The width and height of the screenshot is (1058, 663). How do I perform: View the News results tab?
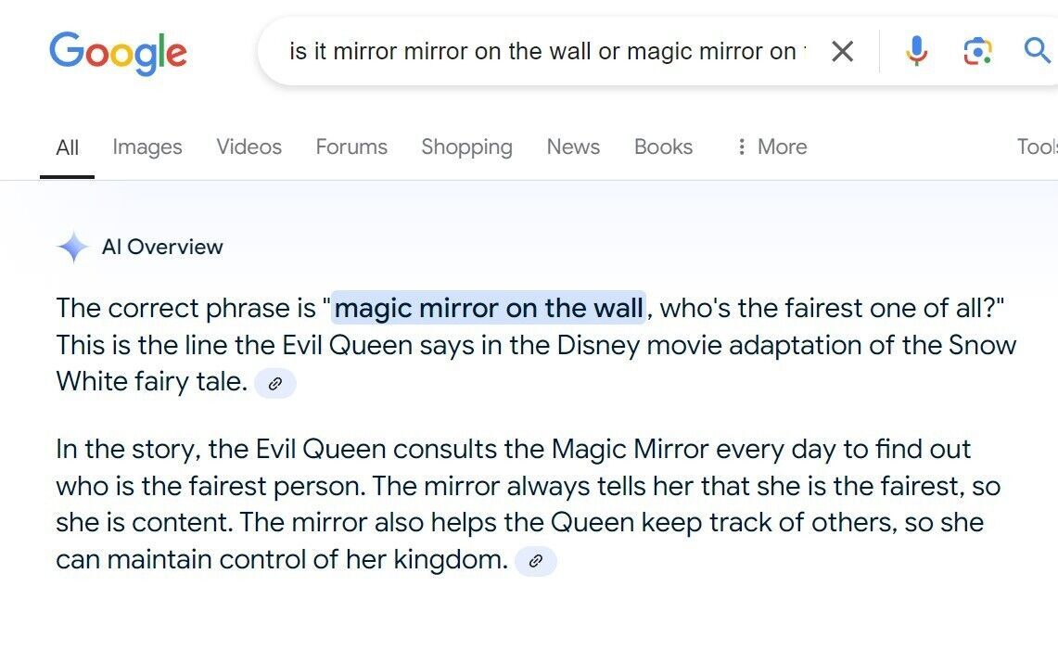point(573,147)
